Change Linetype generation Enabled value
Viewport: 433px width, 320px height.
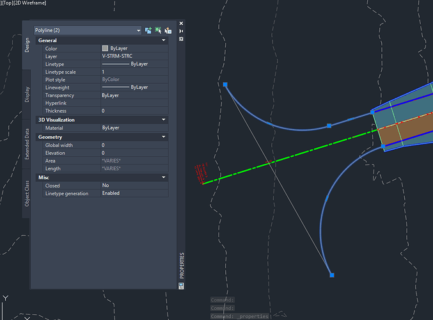click(134, 193)
